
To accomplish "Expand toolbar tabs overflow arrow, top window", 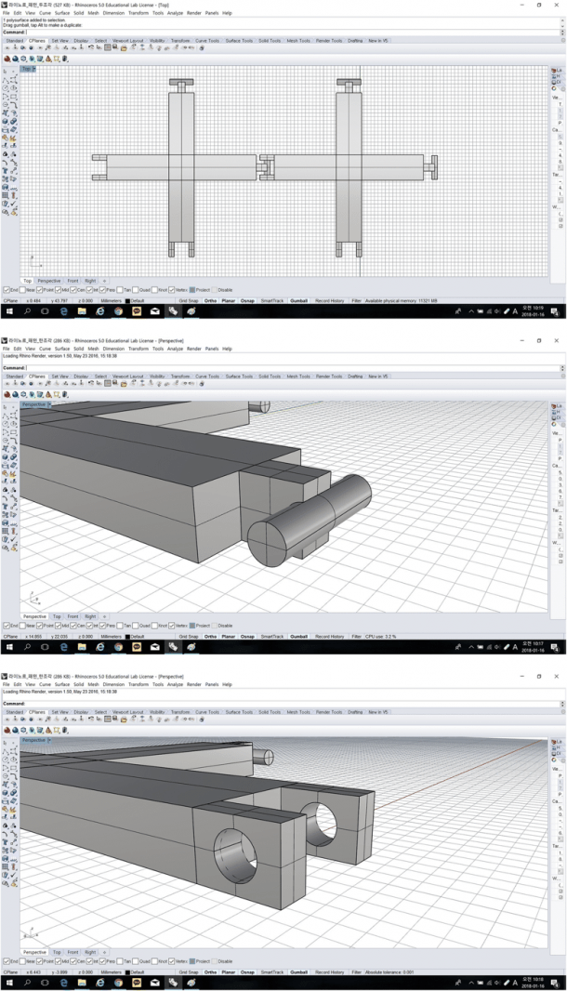I will point(562,41).
